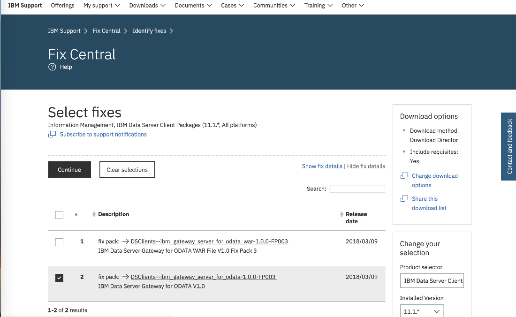This screenshot has height=317, width=516.
Task: Open the Product selector combo box
Action: 432,281
